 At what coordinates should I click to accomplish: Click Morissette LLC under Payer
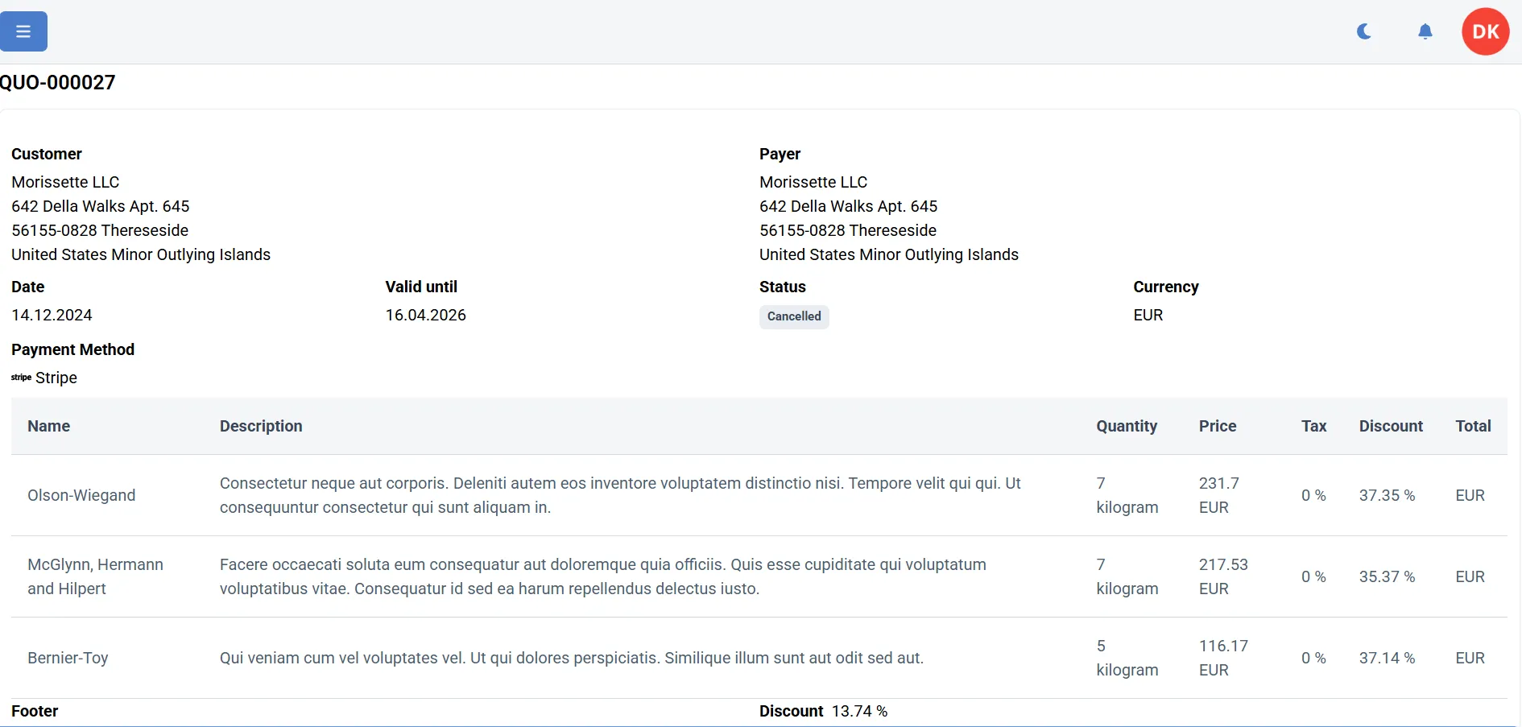(x=813, y=182)
